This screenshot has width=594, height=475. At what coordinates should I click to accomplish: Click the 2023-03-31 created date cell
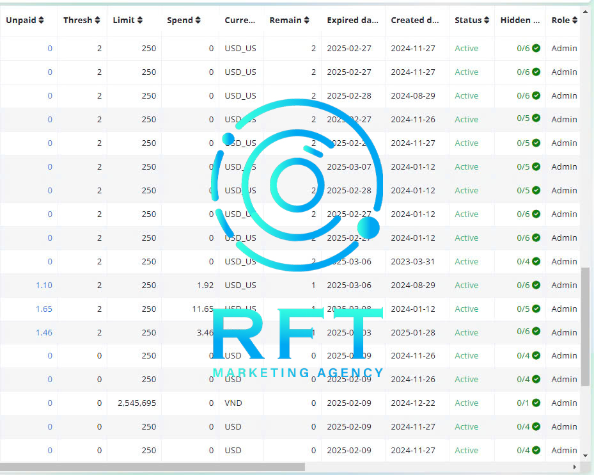[413, 261]
